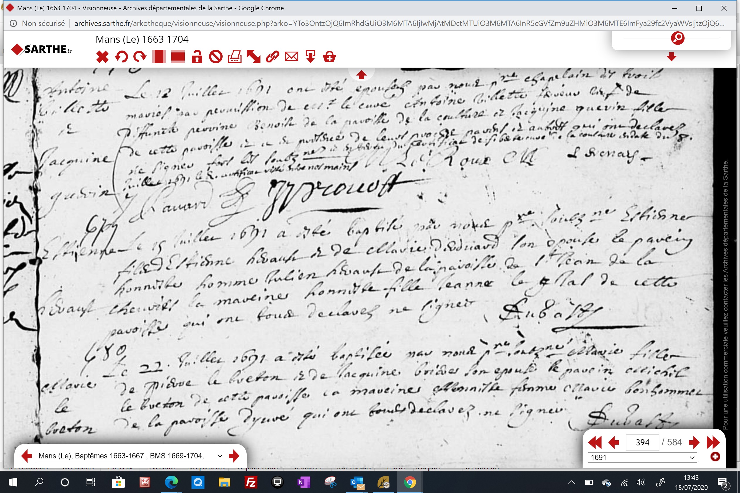
Task: Click the red X close icon in viewer toolbar
Action: [x=102, y=57]
